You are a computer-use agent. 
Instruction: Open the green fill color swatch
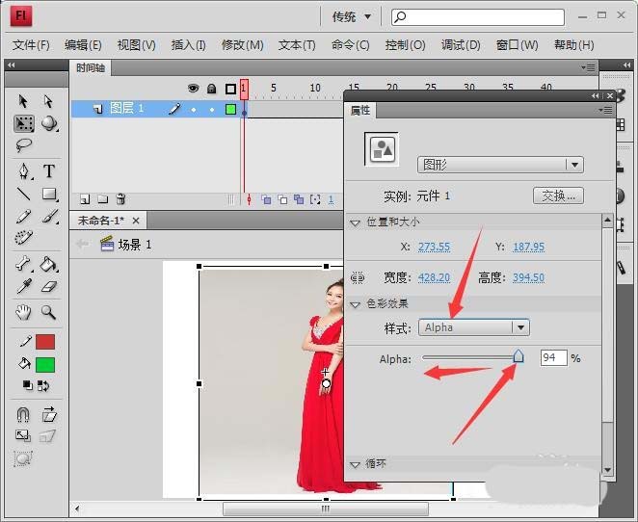[44, 365]
